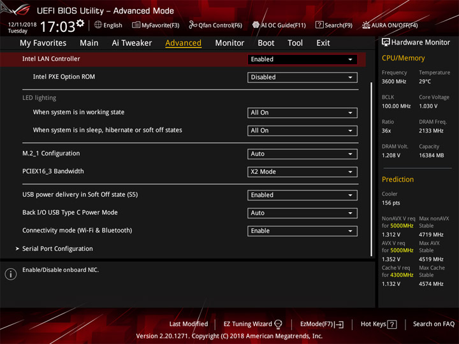Click Search on FAQ link
459x344 pixels.
(x=433, y=324)
